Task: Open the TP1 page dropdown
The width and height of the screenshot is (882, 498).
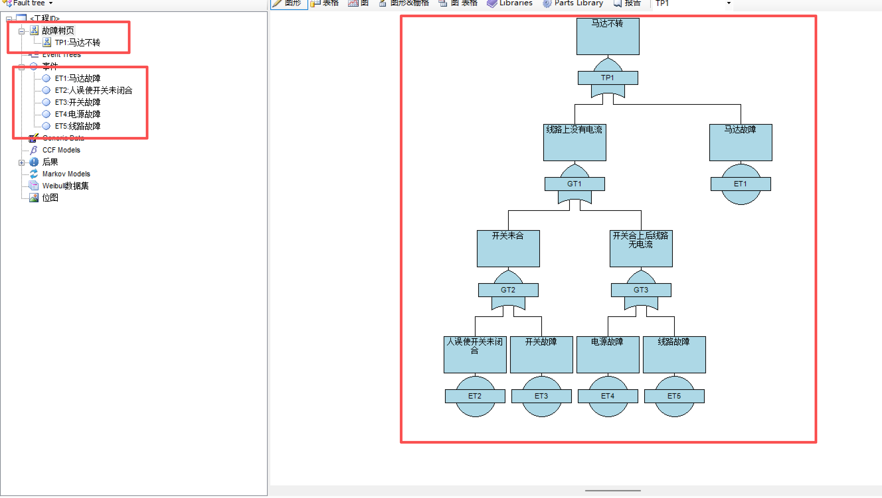Action: 729,3
